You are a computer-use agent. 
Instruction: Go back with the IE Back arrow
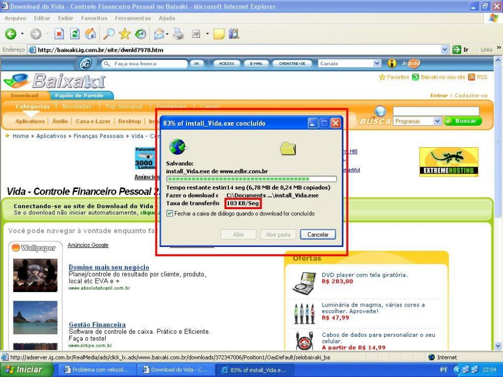tap(11, 34)
